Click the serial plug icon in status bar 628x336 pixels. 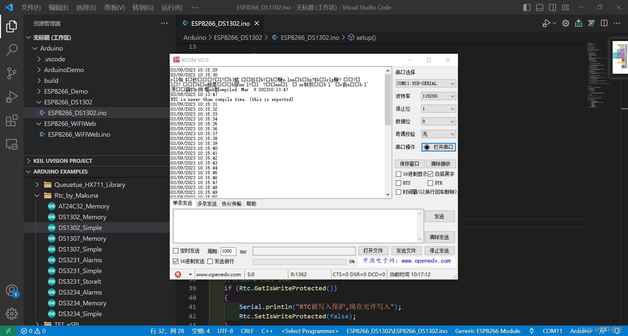[x=532, y=331]
